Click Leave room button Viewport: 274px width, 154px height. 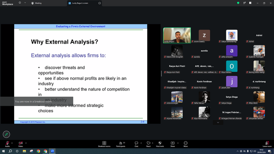tap(267, 144)
